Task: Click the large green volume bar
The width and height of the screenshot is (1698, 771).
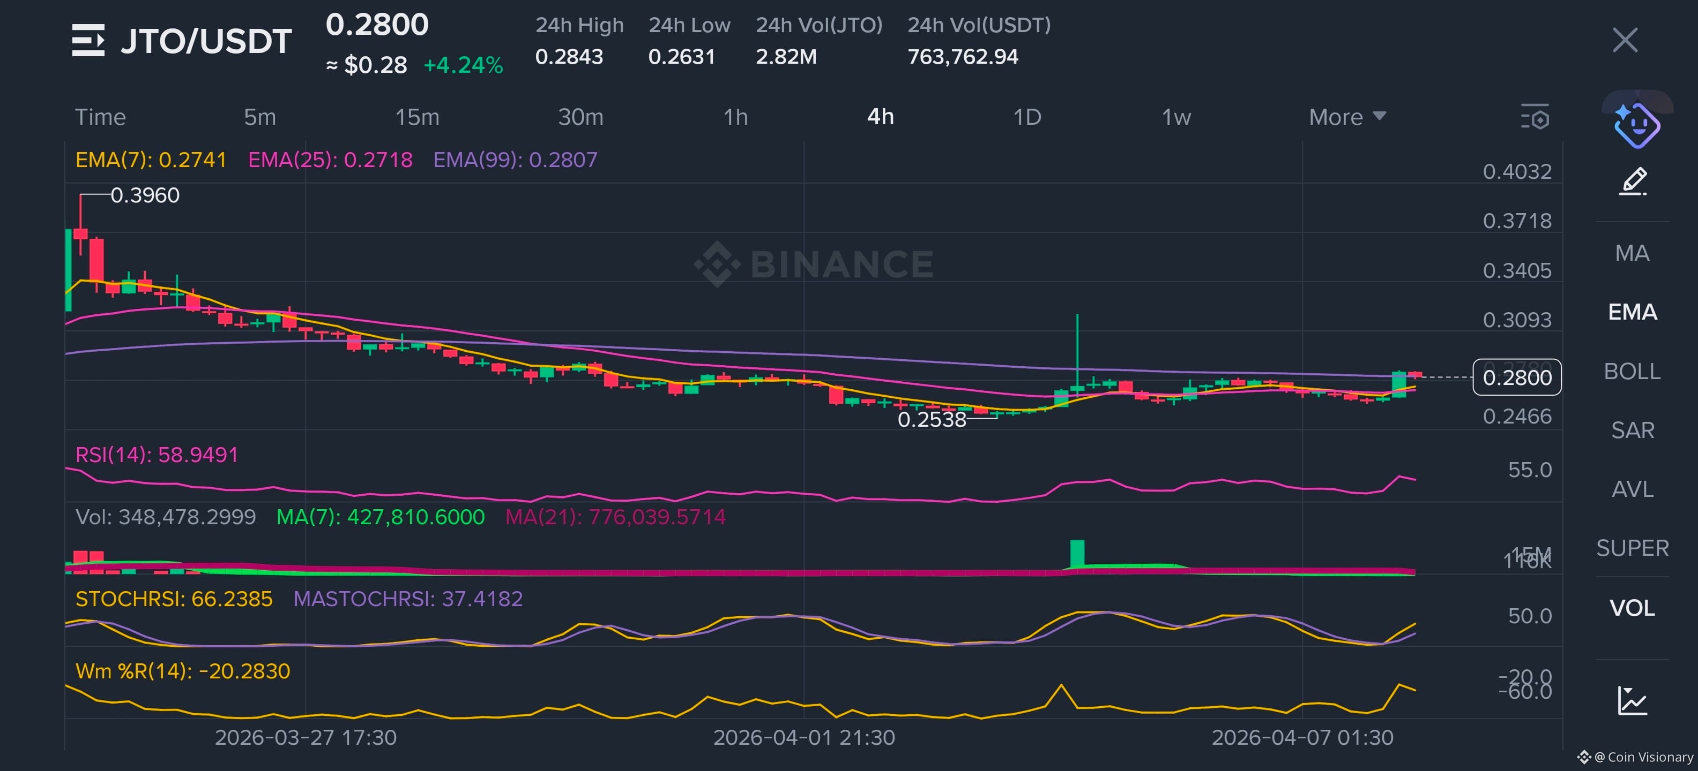Action: click(x=1077, y=554)
